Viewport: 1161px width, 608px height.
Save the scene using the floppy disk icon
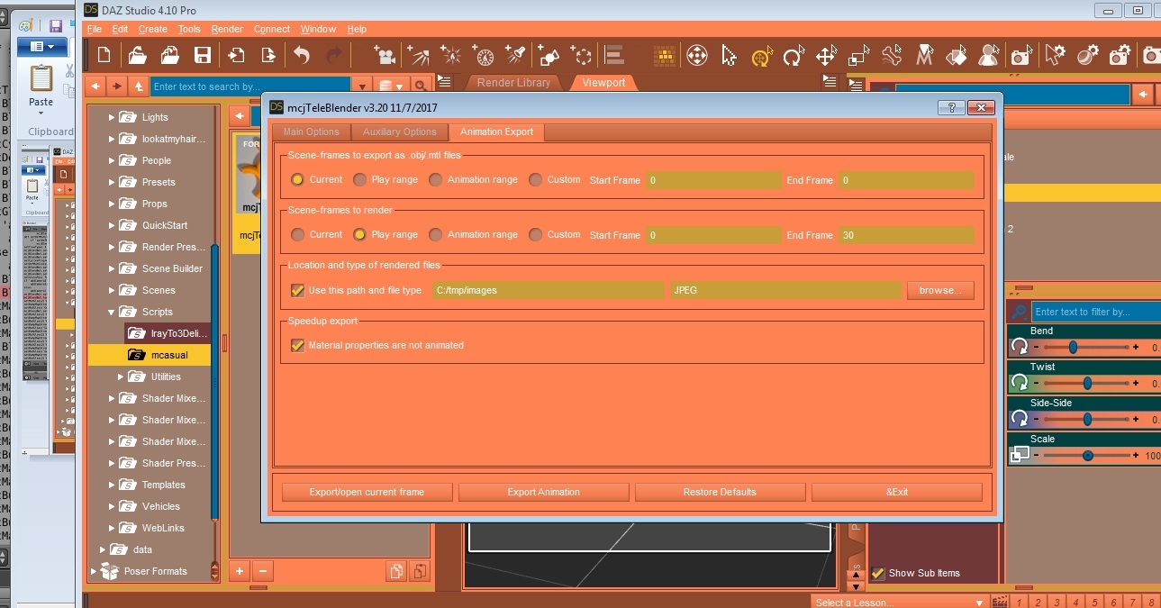click(203, 55)
